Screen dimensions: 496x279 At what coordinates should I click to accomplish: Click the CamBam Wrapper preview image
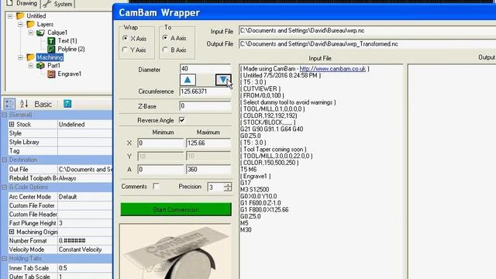point(175,251)
